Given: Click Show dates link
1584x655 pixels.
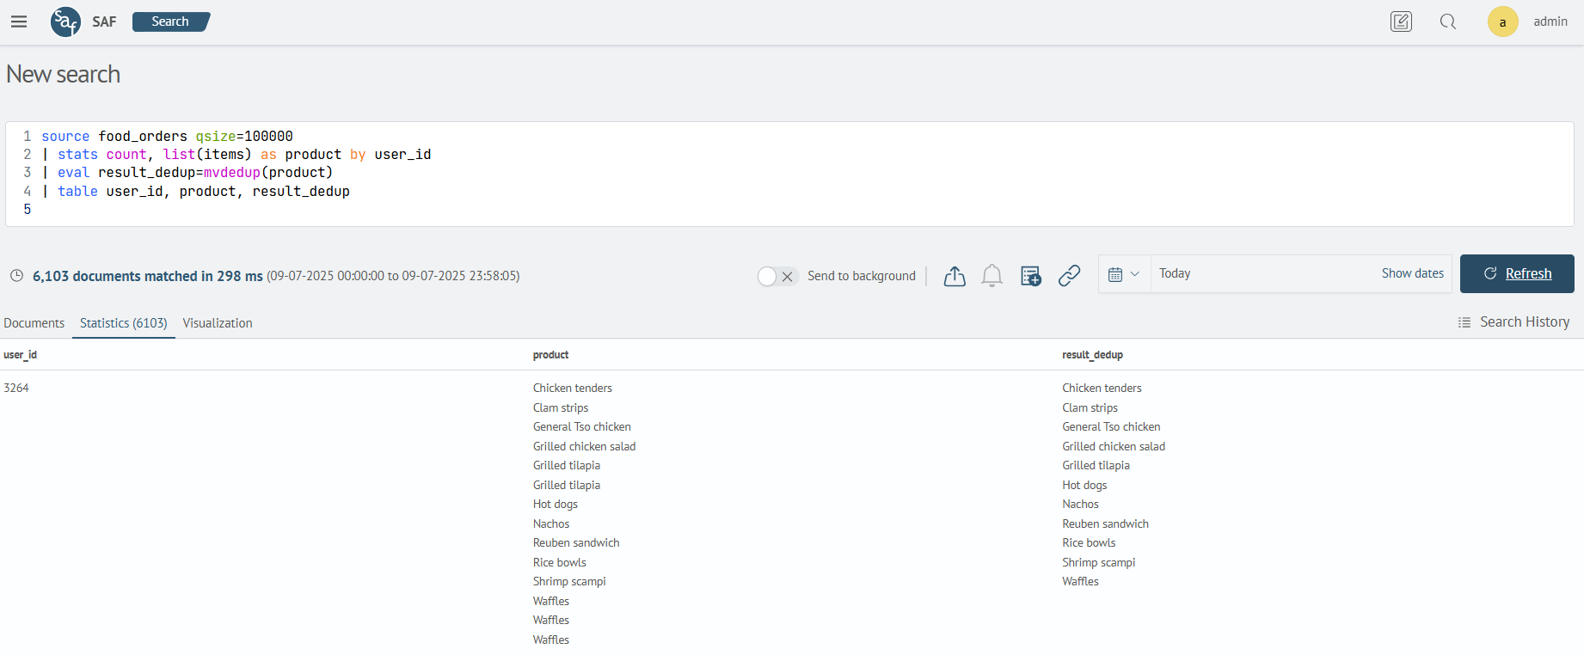Looking at the screenshot, I should click(1412, 273).
